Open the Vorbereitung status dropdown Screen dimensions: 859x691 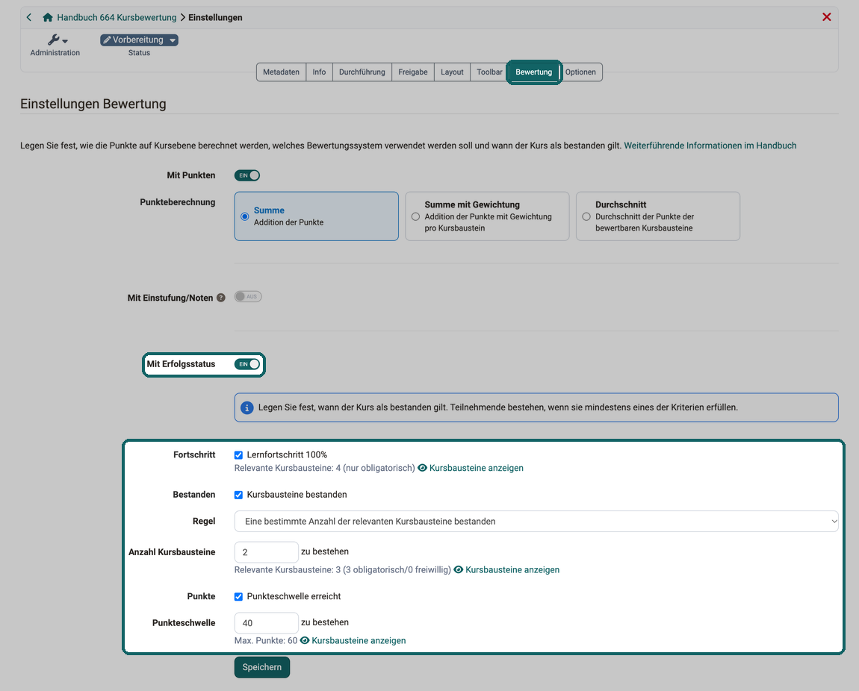pyautogui.click(x=139, y=40)
